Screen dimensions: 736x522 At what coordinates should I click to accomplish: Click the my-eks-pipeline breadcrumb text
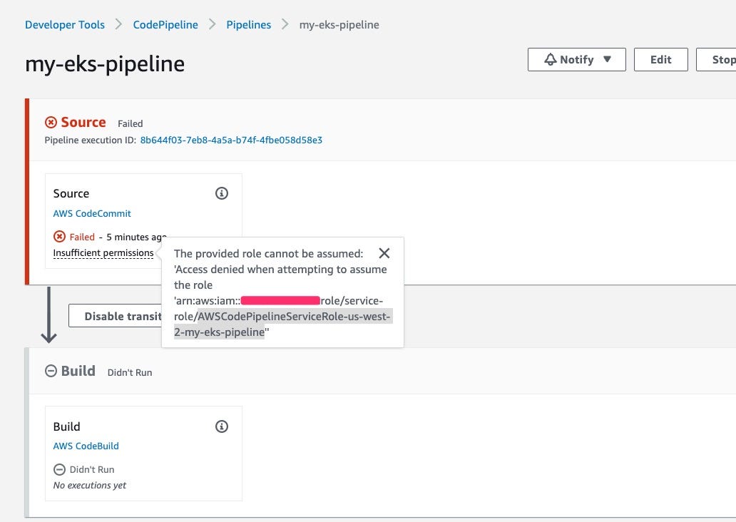point(339,25)
